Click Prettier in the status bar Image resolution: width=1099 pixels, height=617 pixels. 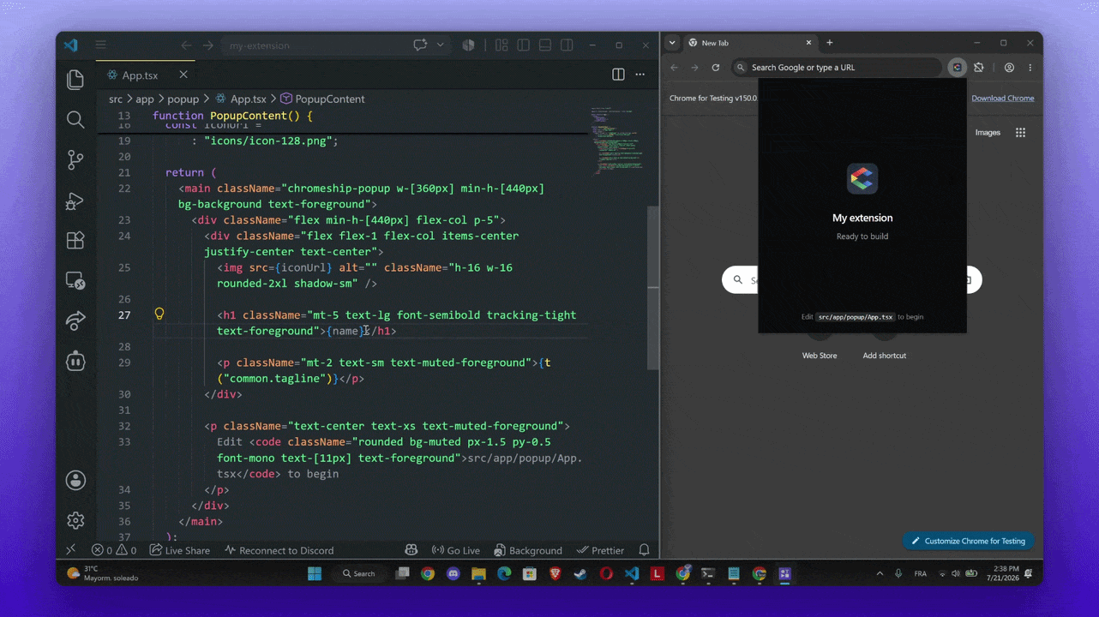(601, 550)
